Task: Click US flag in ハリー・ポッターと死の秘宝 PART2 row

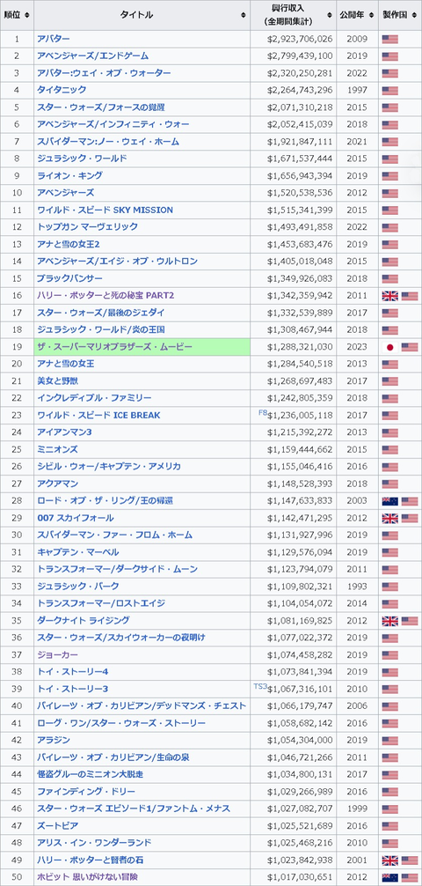Action: point(410,296)
